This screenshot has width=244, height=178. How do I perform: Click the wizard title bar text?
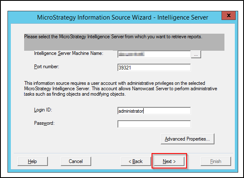coord(122,17)
